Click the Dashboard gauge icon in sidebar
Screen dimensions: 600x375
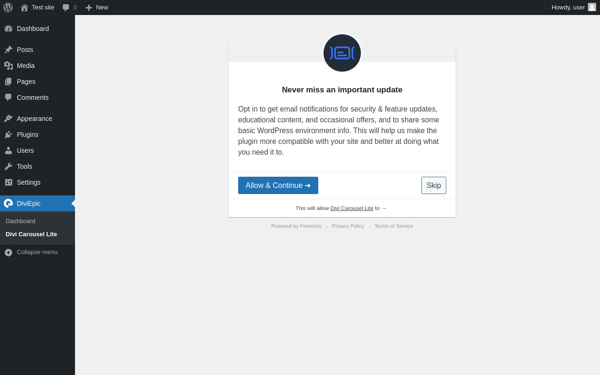pos(8,29)
